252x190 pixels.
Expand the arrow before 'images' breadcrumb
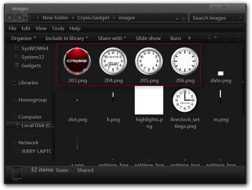[114, 18]
